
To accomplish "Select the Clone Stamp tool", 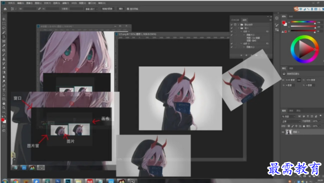I will pos(4,59).
